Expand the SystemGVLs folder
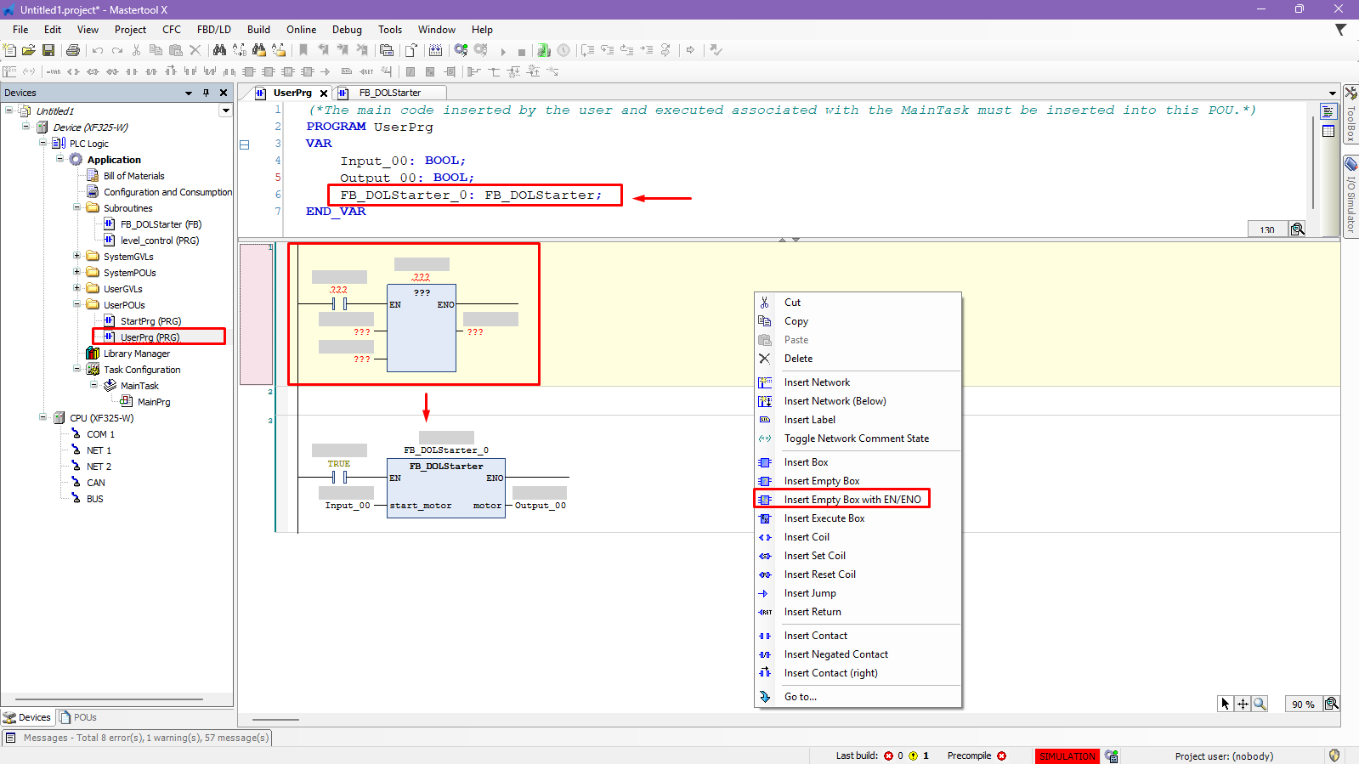 [77, 256]
